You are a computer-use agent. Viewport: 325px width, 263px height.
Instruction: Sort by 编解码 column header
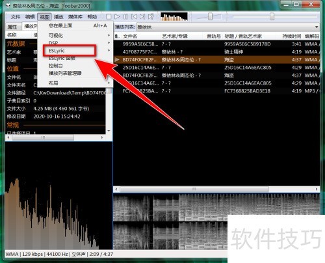311,36
